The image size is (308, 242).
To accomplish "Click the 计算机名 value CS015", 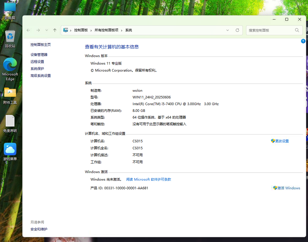I will coord(138,141).
